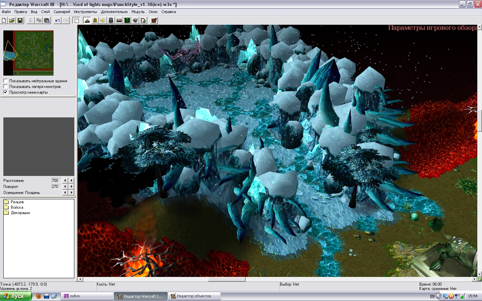482x301 pixels.
Task: Open the Слой menu
Action: (x=46, y=12)
